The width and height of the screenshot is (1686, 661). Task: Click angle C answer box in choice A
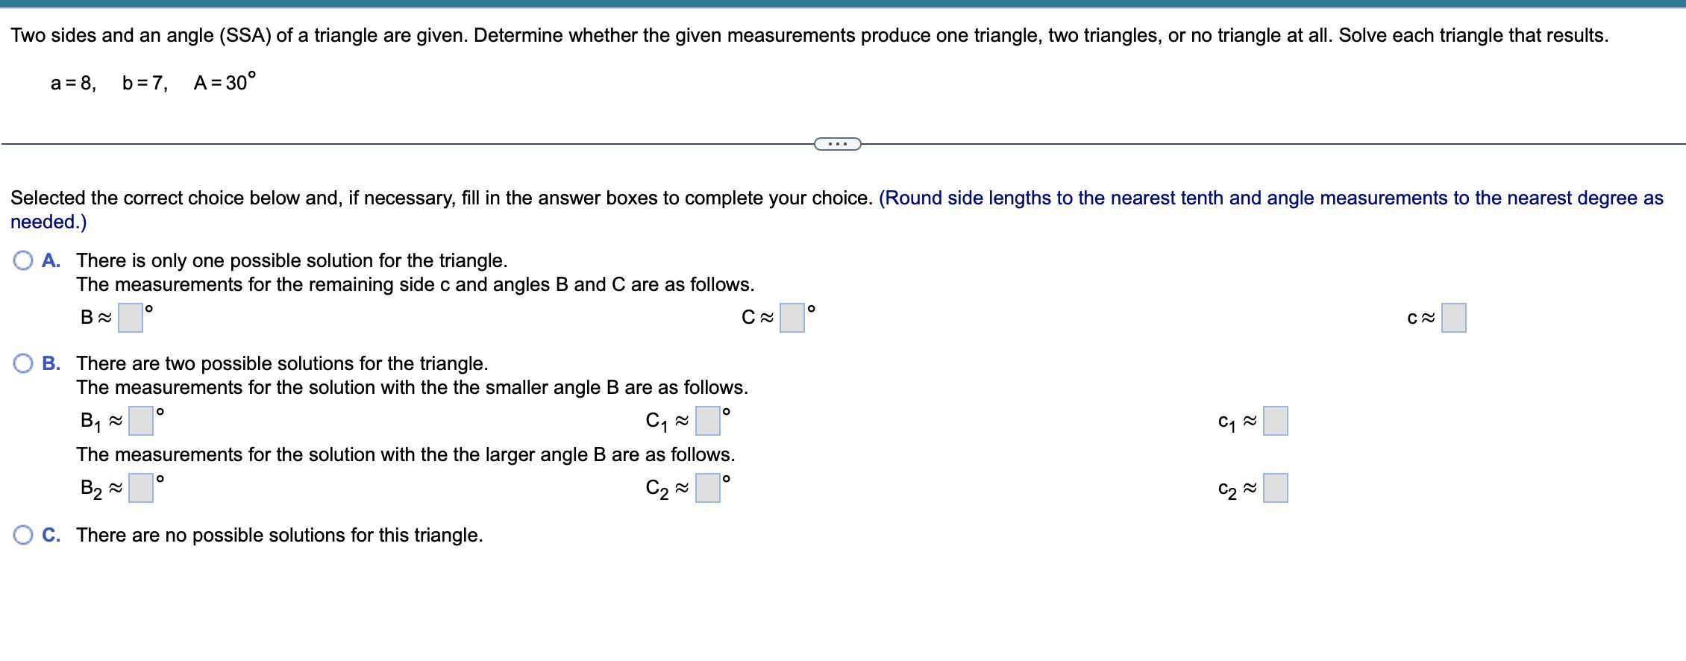point(792,318)
